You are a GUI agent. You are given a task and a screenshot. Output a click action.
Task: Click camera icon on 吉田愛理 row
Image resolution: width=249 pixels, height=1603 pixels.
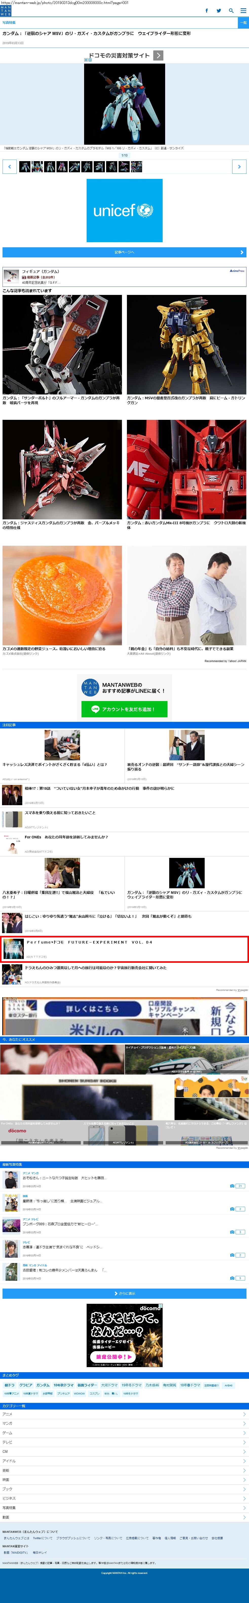(232, 1278)
